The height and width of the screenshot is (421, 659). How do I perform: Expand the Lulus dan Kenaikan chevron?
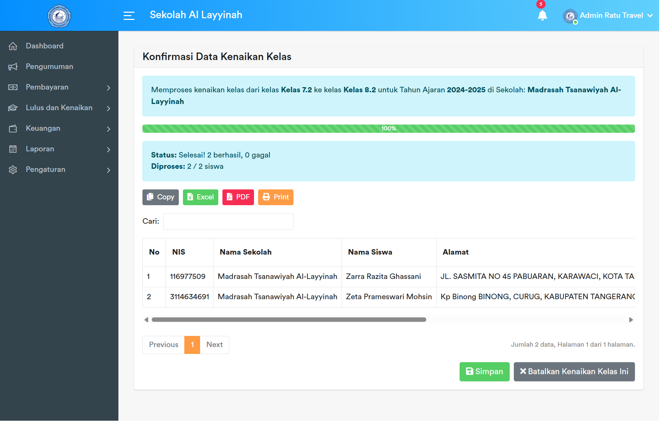click(108, 108)
